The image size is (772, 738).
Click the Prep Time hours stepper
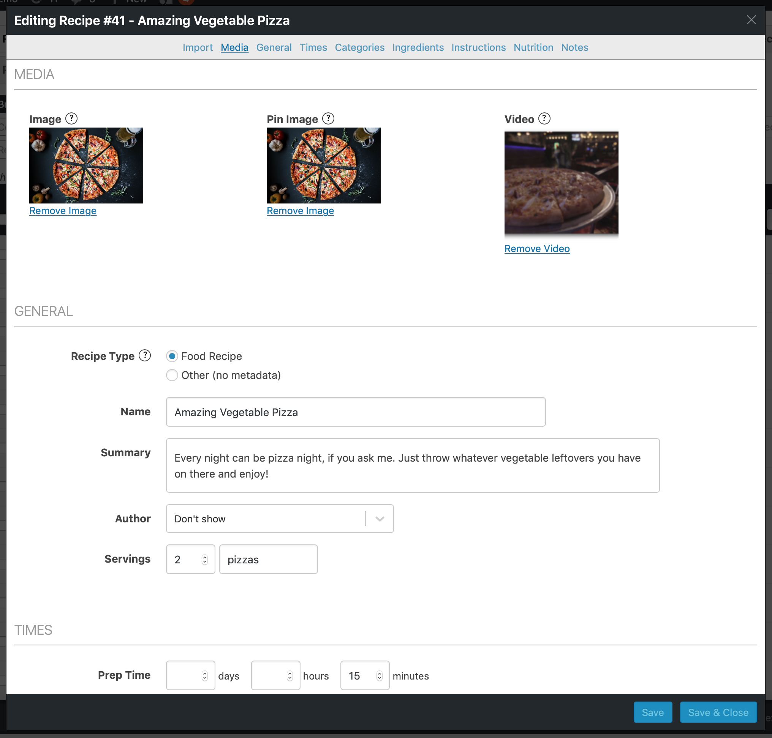pos(289,675)
